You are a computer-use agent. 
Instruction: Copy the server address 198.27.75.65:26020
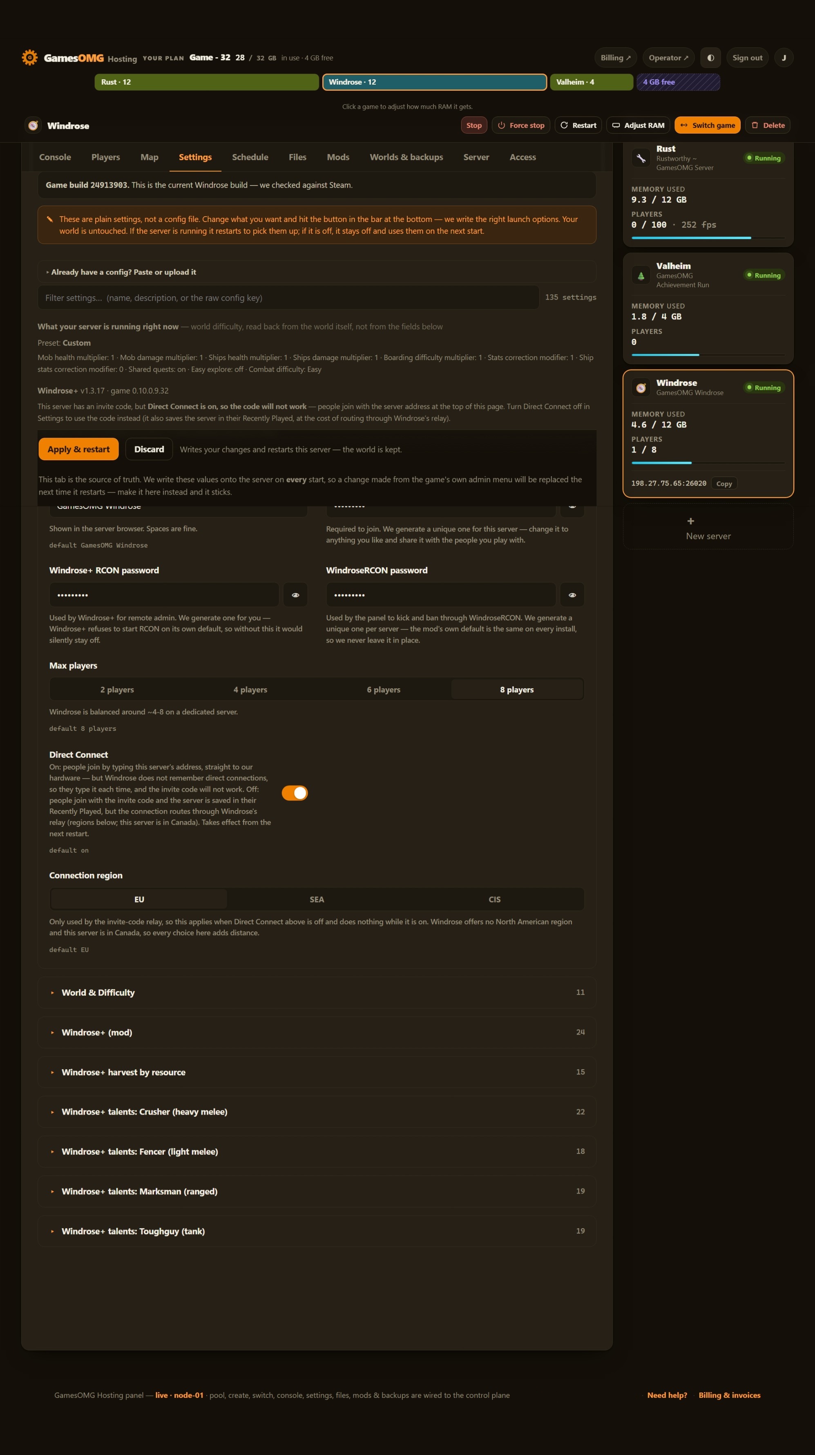click(x=724, y=484)
